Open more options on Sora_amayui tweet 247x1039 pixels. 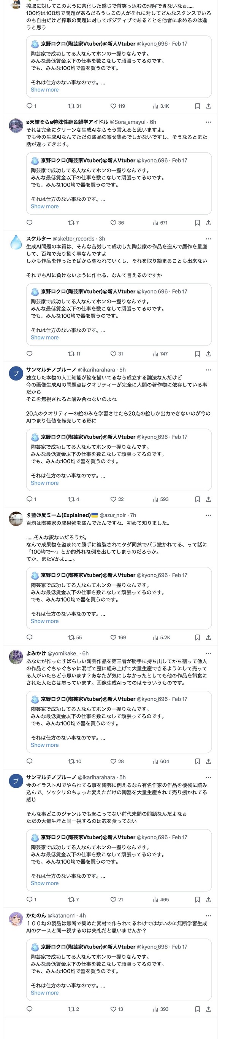[208, 122]
